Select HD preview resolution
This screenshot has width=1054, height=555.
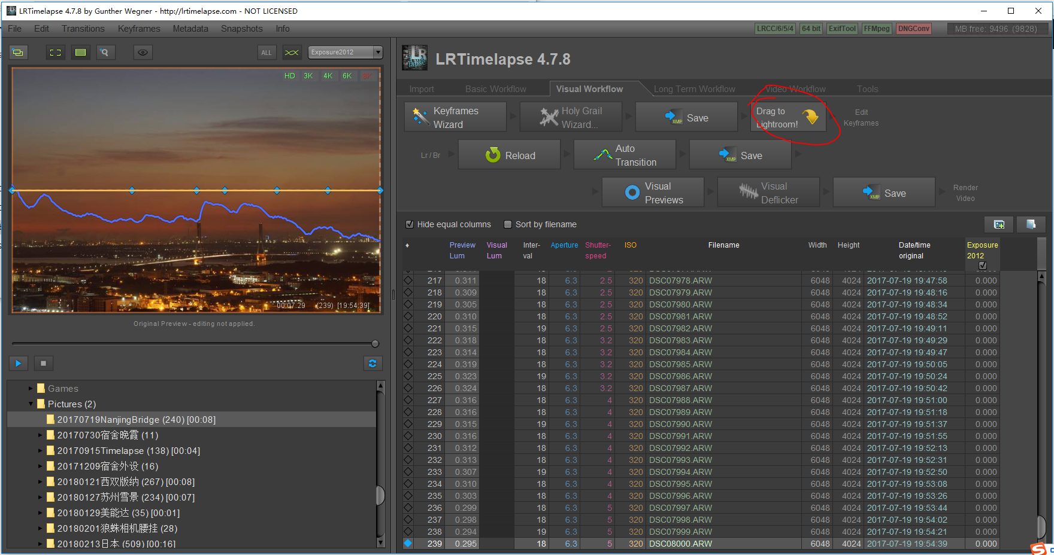[290, 76]
